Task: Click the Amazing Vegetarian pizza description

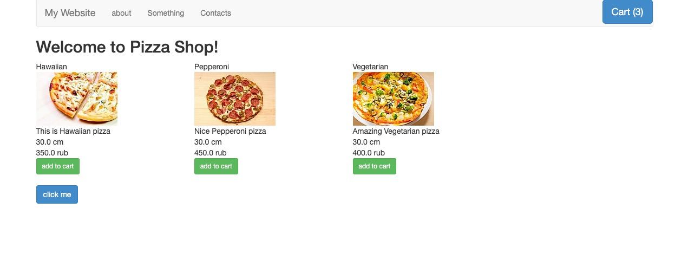Action: coord(396,131)
